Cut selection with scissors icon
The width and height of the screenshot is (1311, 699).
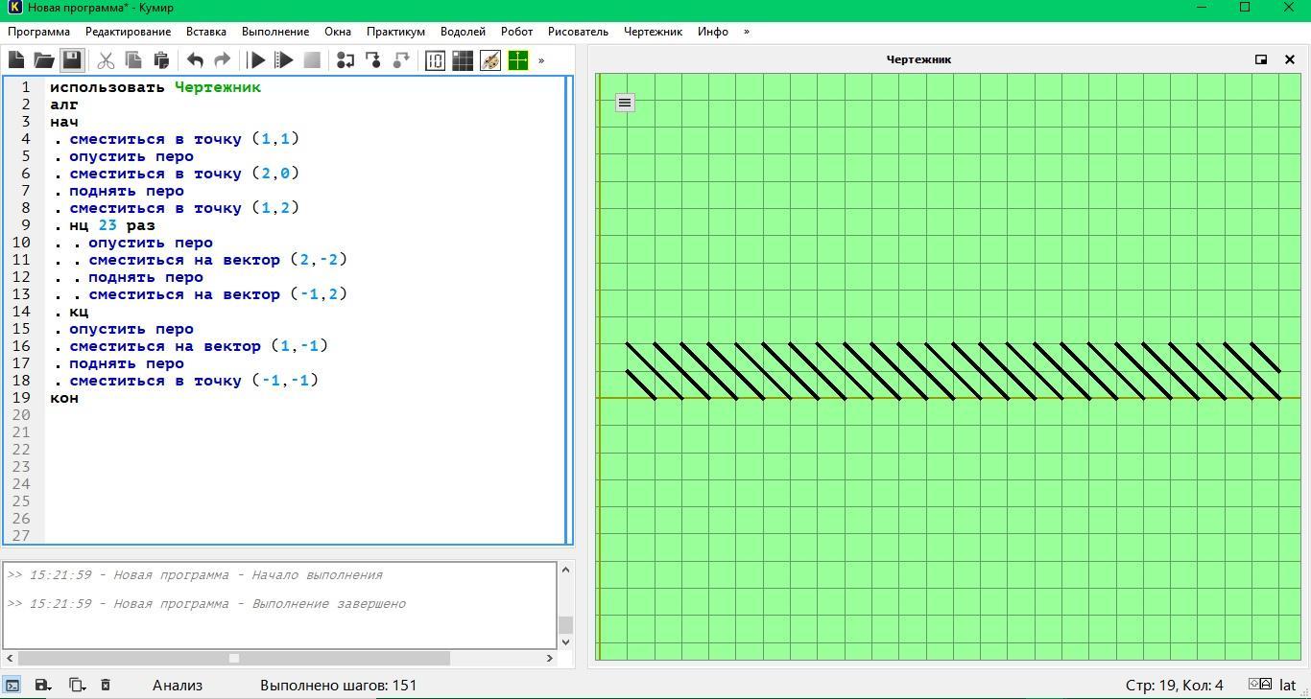(106, 60)
